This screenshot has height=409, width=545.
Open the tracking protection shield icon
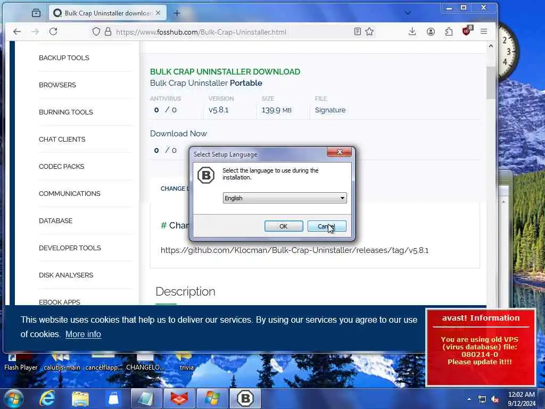click(96, 31)
